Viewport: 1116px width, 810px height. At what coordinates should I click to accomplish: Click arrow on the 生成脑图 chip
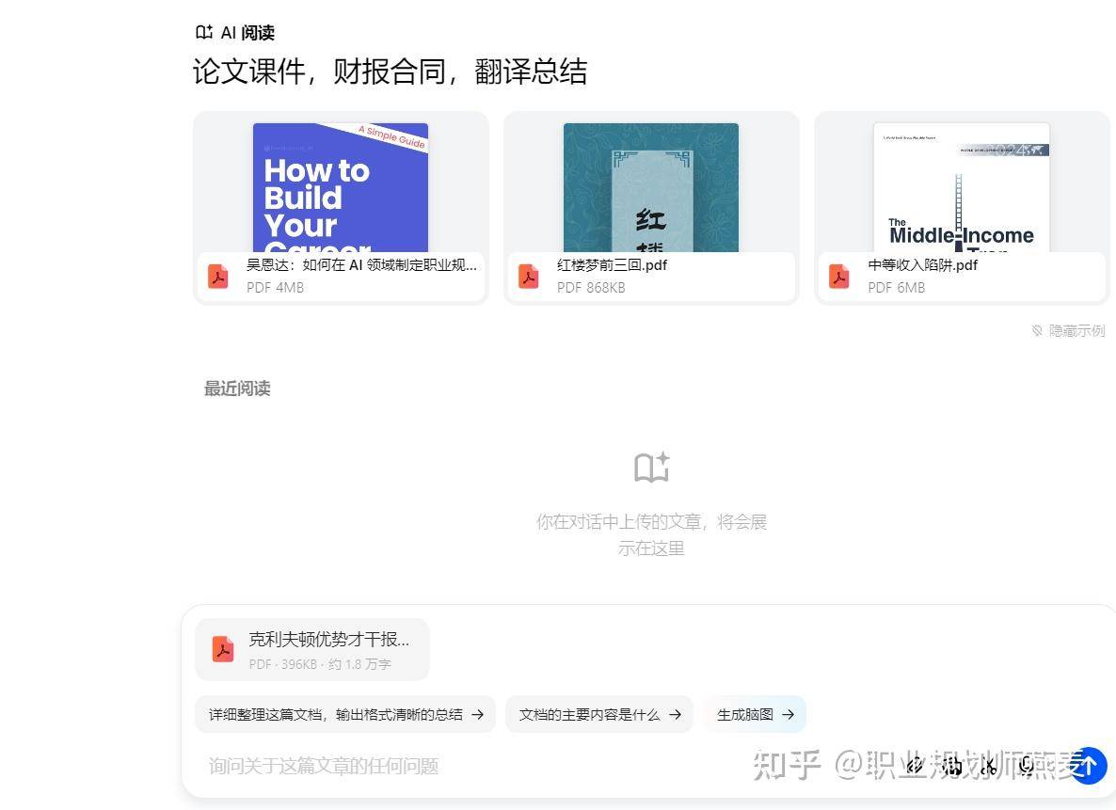coord(788,714)
